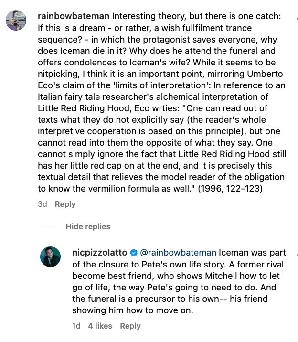
Task: Open the rainbowbateman username link
Action: (x=68, y=16)
